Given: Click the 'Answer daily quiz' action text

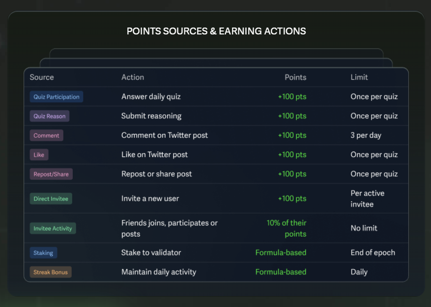Looking at the screenshot, I should (151, 97).
